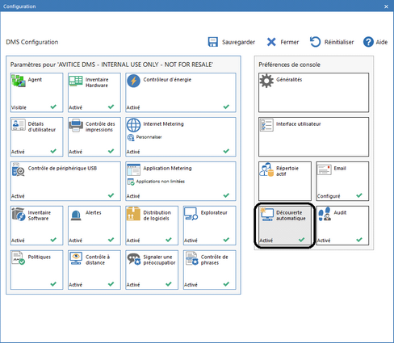Open the Distribution de logiciels box icon
The image size is (394, 343).
133,214
